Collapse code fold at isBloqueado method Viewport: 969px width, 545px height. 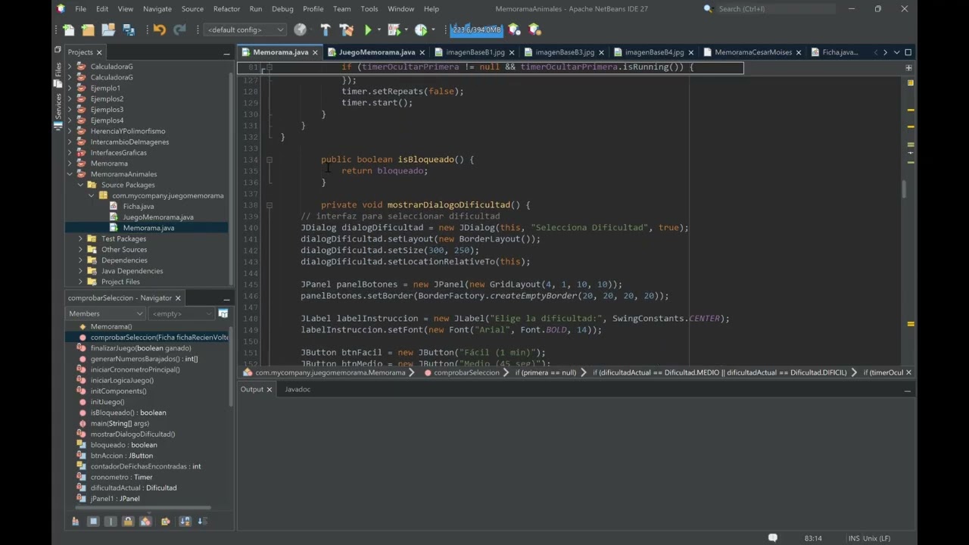click(269, 160)
